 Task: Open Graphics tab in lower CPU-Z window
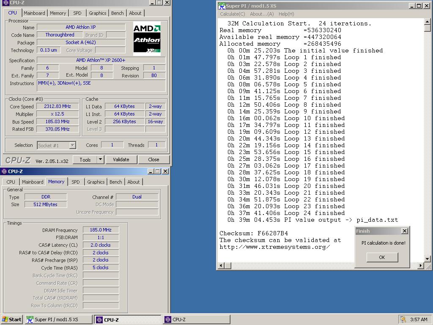pyautogui.click(x=96, y=182)
